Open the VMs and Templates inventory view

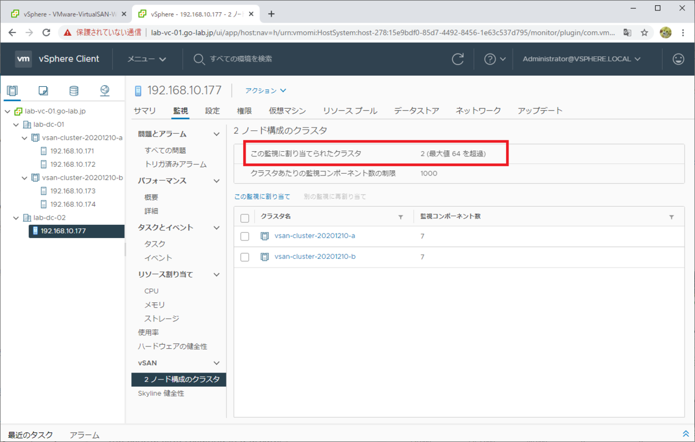click(x=43, y=90)
